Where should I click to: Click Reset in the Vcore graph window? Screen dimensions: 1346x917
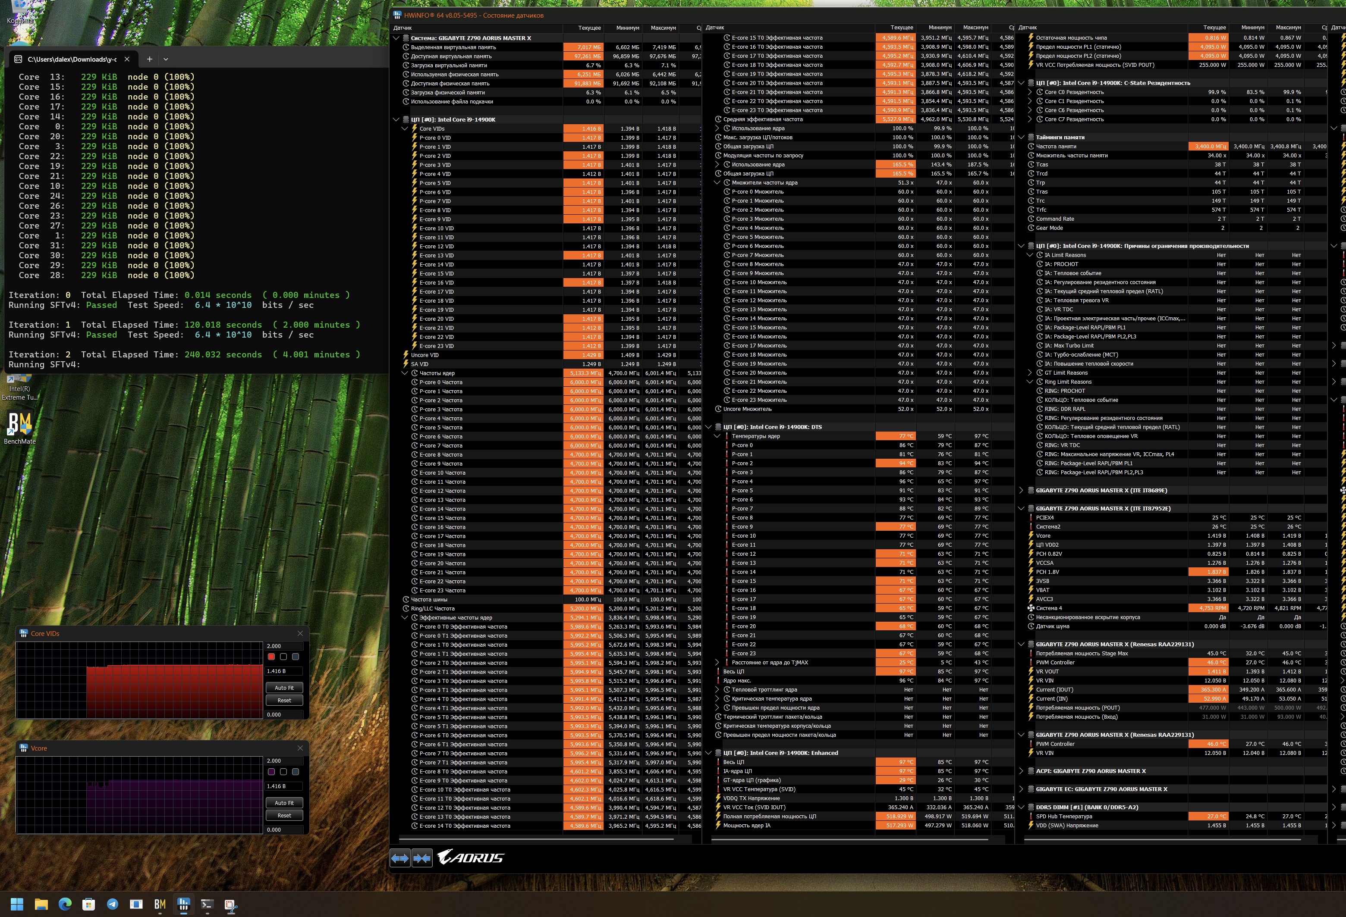pyautogui.click(x=284, y=815)
